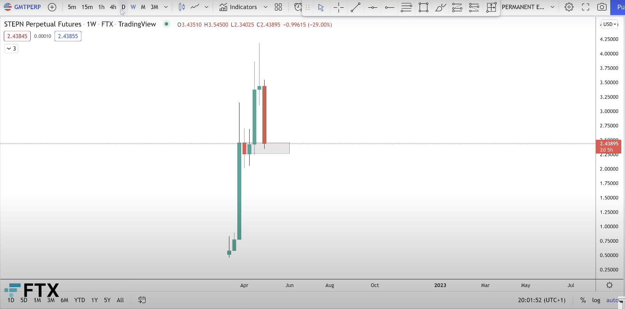Set date range to 6M

(64, 300)
